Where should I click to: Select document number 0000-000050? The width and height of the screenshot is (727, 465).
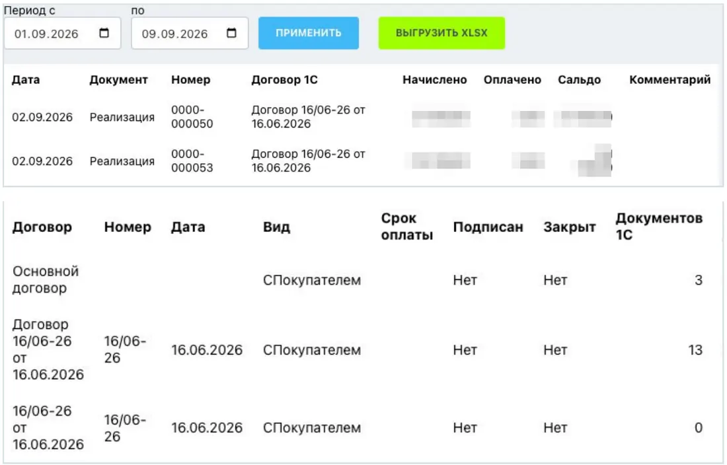pos(192,117)
